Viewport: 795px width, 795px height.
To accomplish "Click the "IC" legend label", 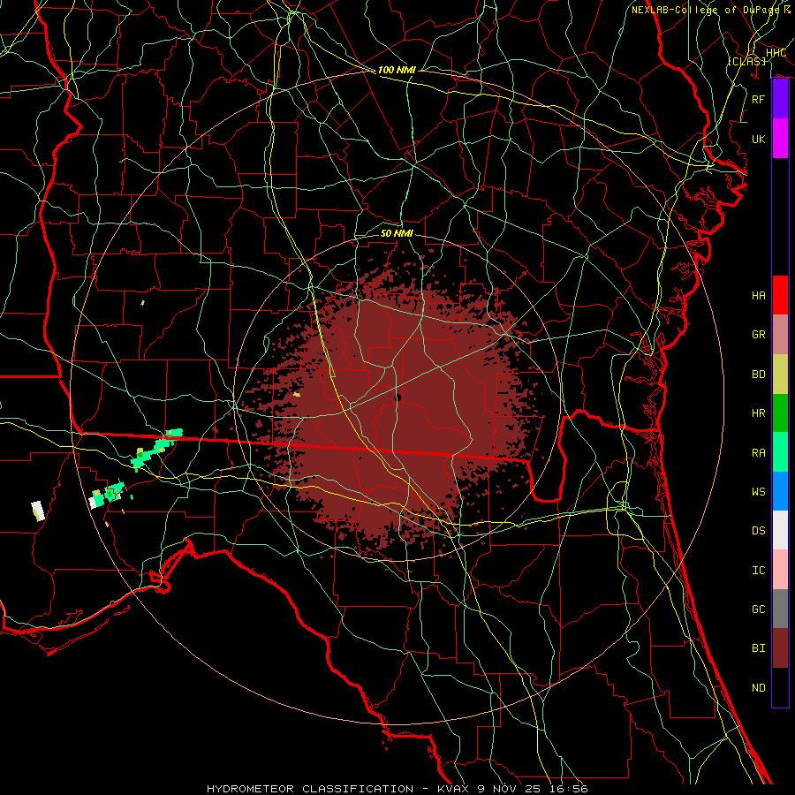I will 759,571.
